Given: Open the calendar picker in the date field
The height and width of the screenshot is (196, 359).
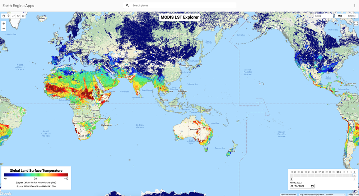Looking at the screenshot, I should 312,186.
